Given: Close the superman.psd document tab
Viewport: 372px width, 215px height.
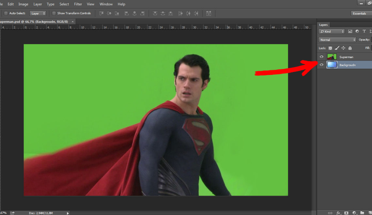Looking at the screenshot, I should pos(72,21).
